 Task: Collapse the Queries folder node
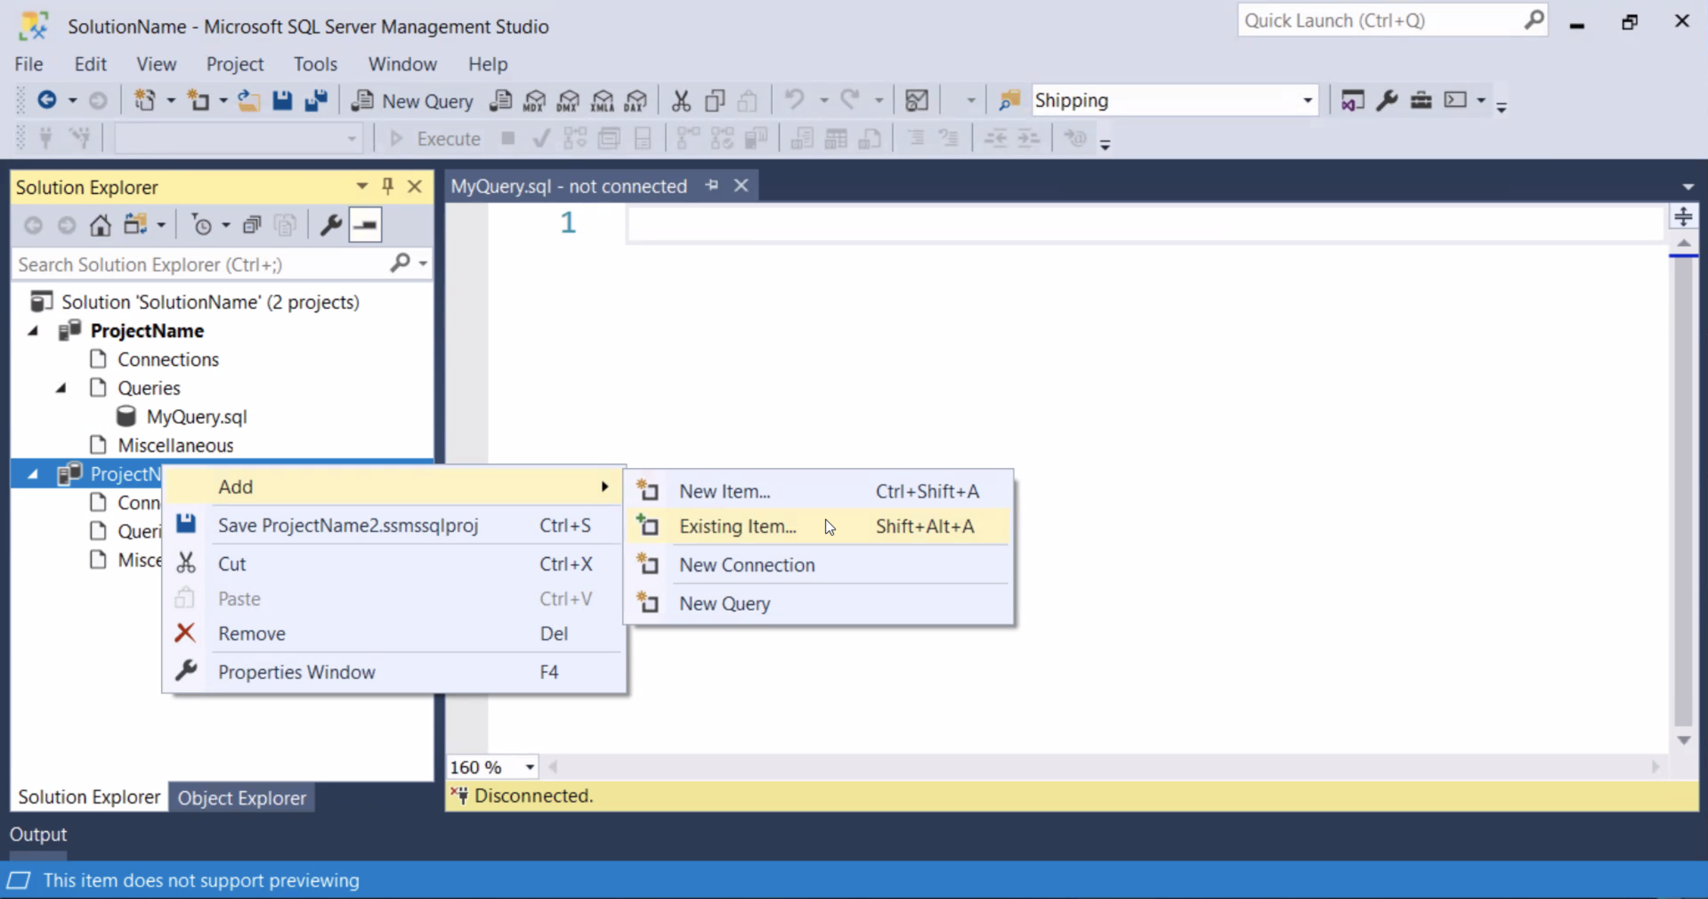click(x=61, y=388)
